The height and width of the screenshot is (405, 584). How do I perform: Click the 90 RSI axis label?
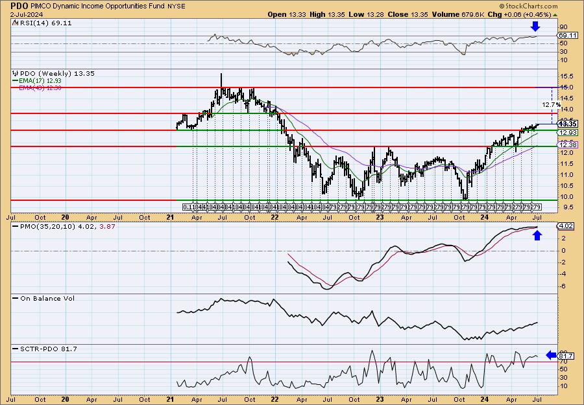click(x=564, y=27)
